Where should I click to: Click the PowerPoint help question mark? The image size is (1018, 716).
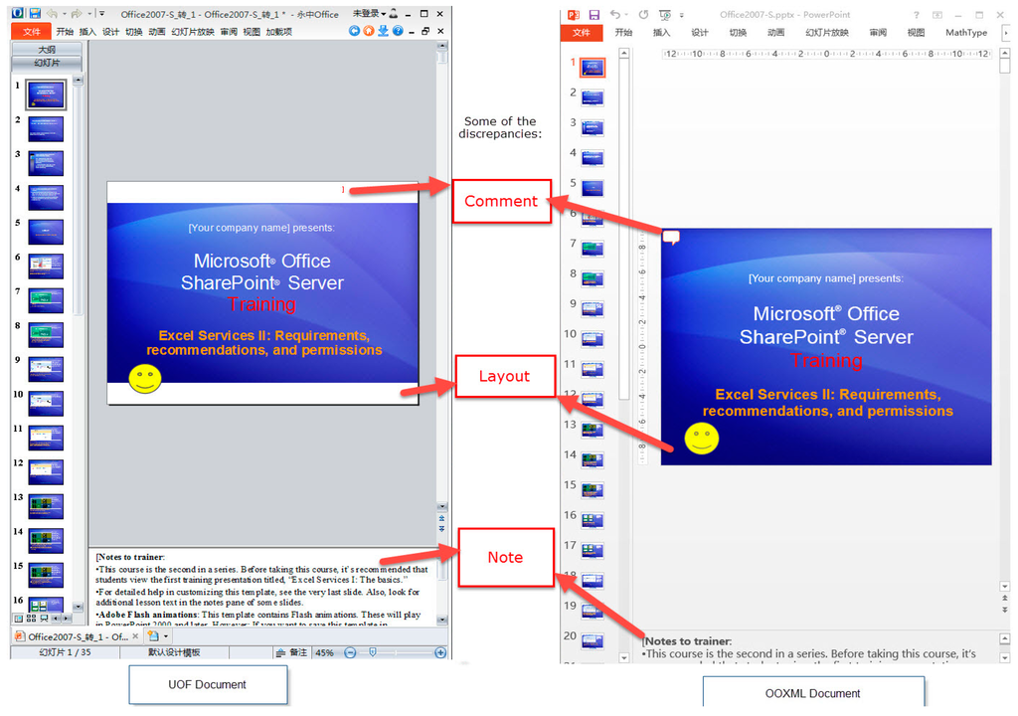point(916,14)
